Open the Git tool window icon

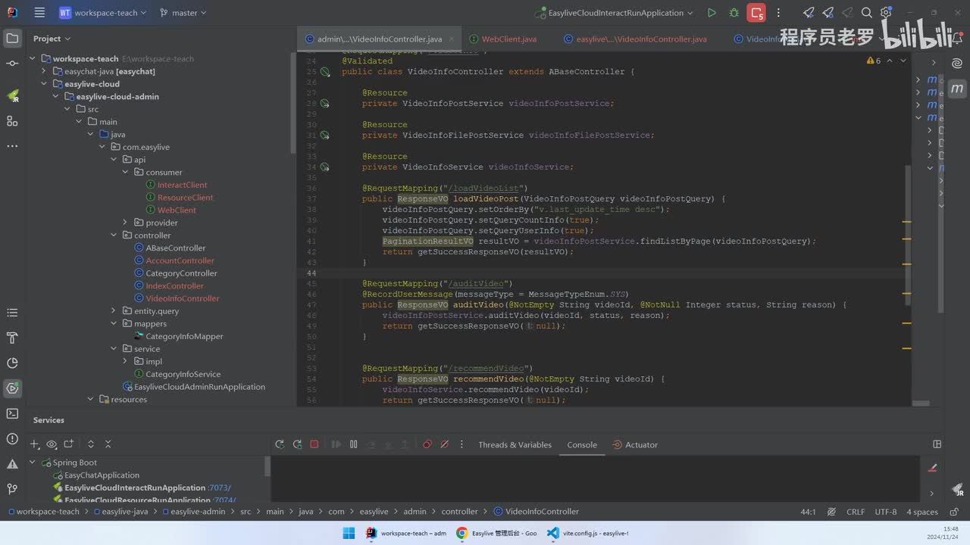(x=12, y=489)
